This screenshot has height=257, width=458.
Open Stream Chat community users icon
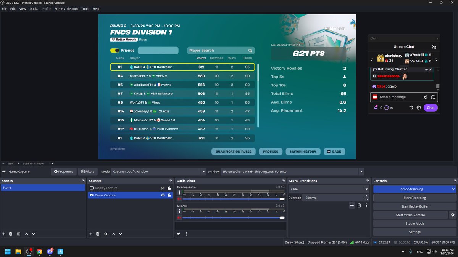tap(434, 47)
